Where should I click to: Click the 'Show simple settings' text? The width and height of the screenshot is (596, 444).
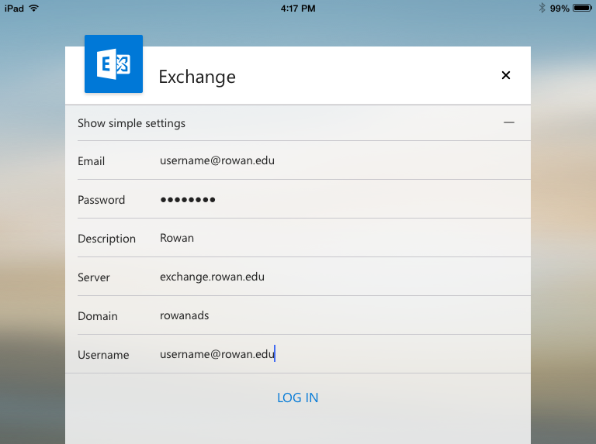(131, 123)
